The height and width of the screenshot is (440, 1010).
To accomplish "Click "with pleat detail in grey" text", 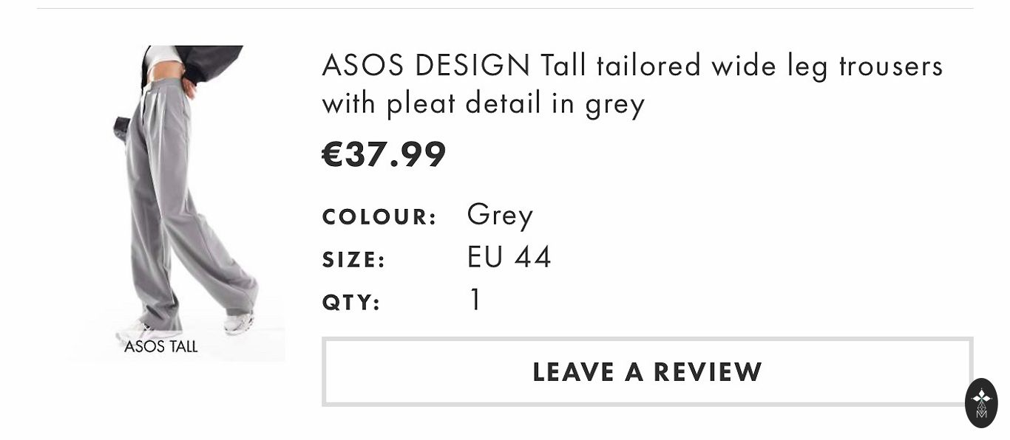I will (x=483, y=103).
